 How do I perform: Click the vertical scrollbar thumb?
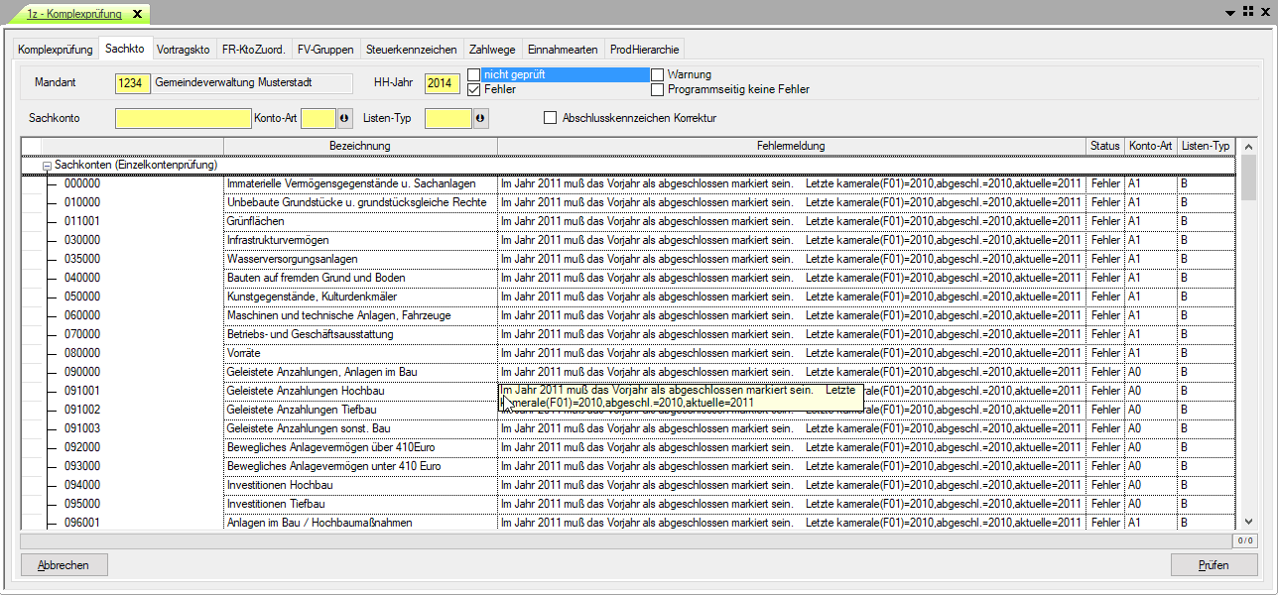(x=1248, y=177)
